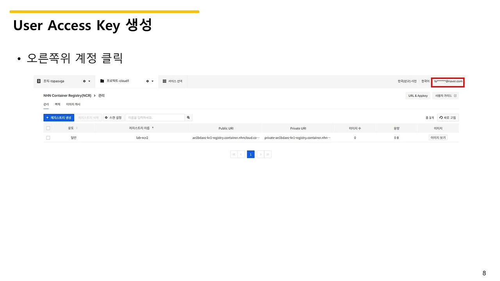Change language via 한국어
This screenshot has height=281, width=500.
coord(425,81)
